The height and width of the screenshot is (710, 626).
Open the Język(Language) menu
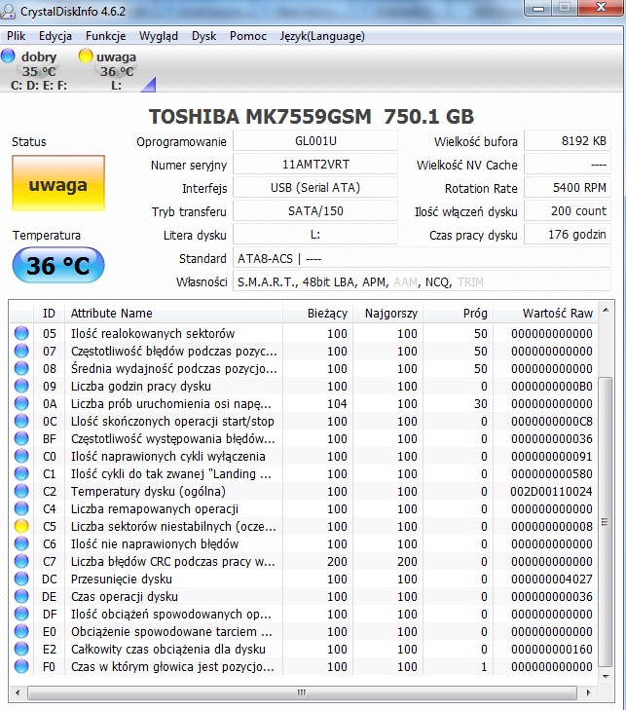click(x=322, y=36)
